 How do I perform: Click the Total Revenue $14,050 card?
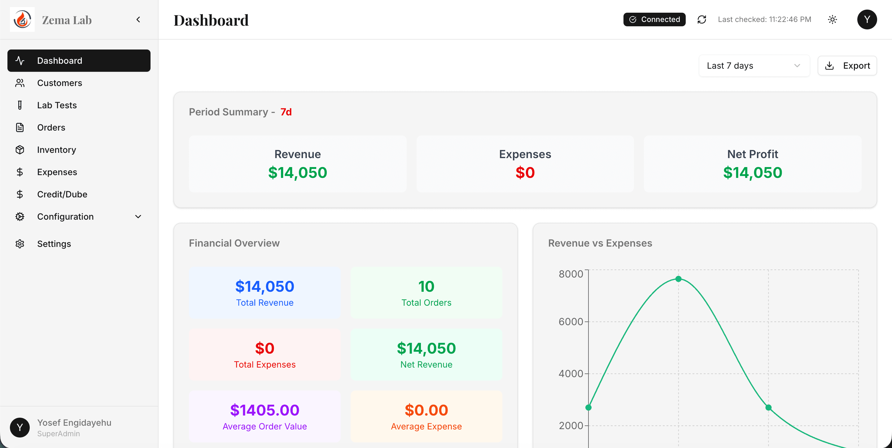265,293
